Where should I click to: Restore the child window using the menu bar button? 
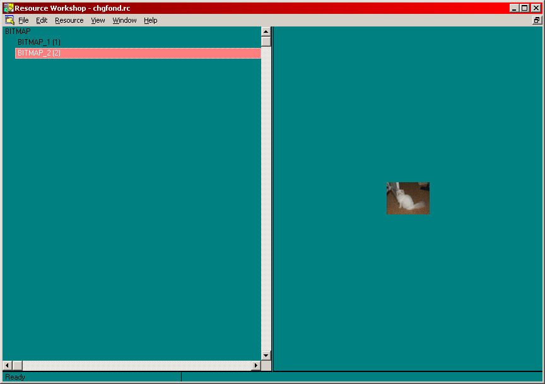[537, 20]
